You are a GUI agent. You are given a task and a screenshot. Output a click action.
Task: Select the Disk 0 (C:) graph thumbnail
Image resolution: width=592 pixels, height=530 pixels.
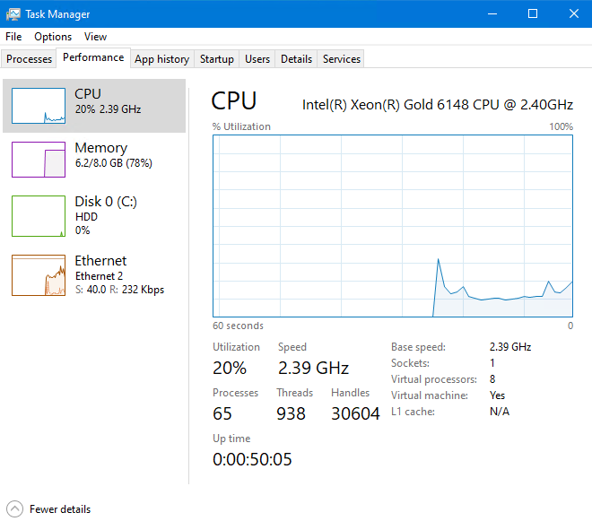(x=39, y=216)
